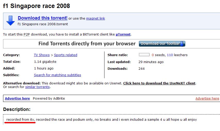Image resolution: width=220 pixels, height=131 pixels.
Task: Open the "Download this torrent!" link
Action: coord(42,18)
